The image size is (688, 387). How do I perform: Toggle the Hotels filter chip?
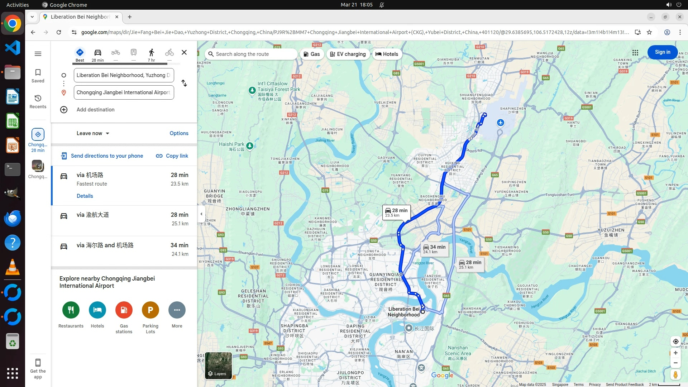pos(387,54)
